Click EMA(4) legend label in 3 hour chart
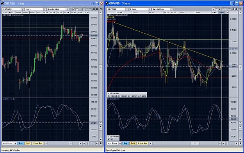 (111, 17)
